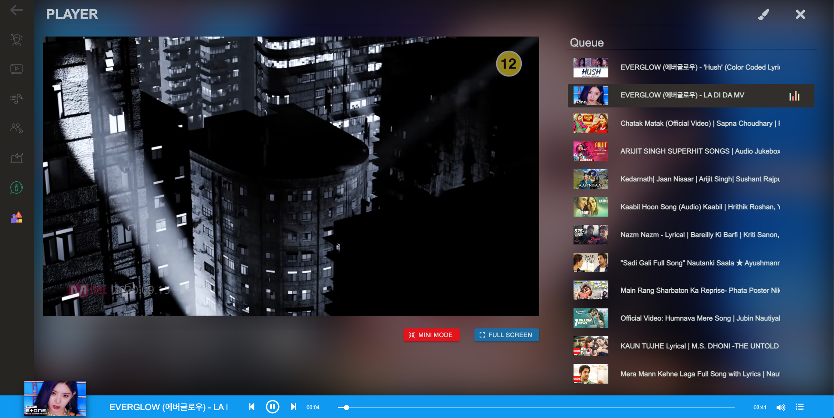The height and width of the screenshot is (418, 834).
Task: Click the Nazm Nazm thumbnail in queue
Action: pyautogui.click(x=591, y=235)
